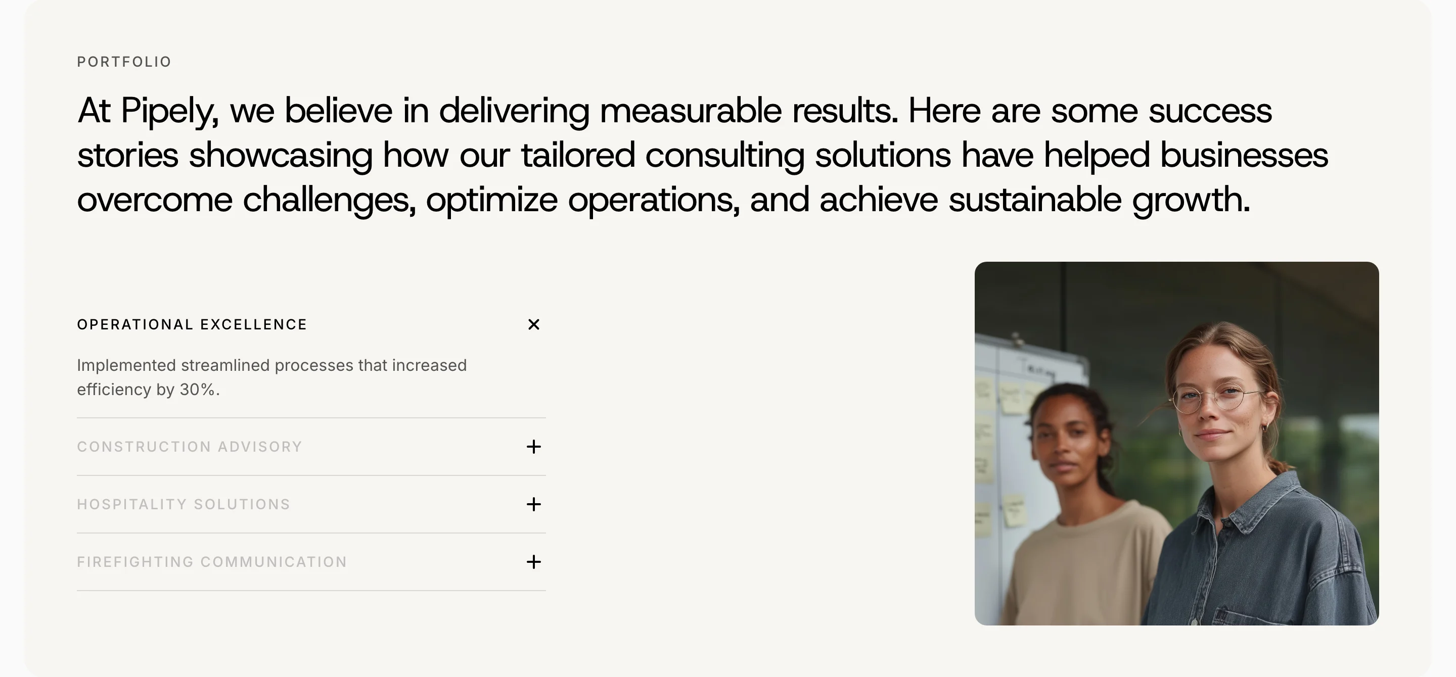Click the 'measurable results' headline text
This screenshot has height=677, width=1456.
(x=749, y=110)
